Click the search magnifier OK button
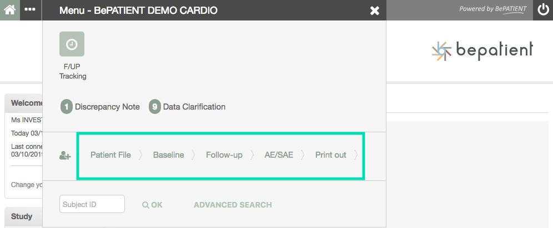Screen dimensions: 553x228 [152, 205]
